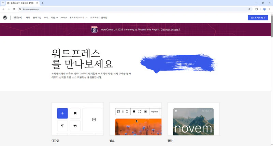This screenshot has height=146, width=273.
Task: Click the orange flower image thumbnail
Action: point(138,127)
